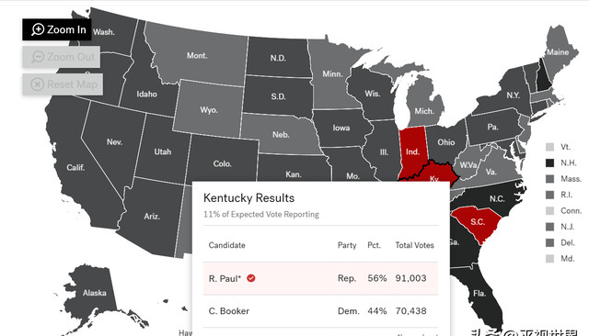Select Alaska on the map
This screenshot has width=589, height=336.
click(x=94, y=294)
